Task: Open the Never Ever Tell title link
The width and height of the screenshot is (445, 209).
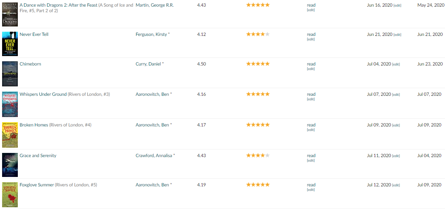Action: [34, 34]
